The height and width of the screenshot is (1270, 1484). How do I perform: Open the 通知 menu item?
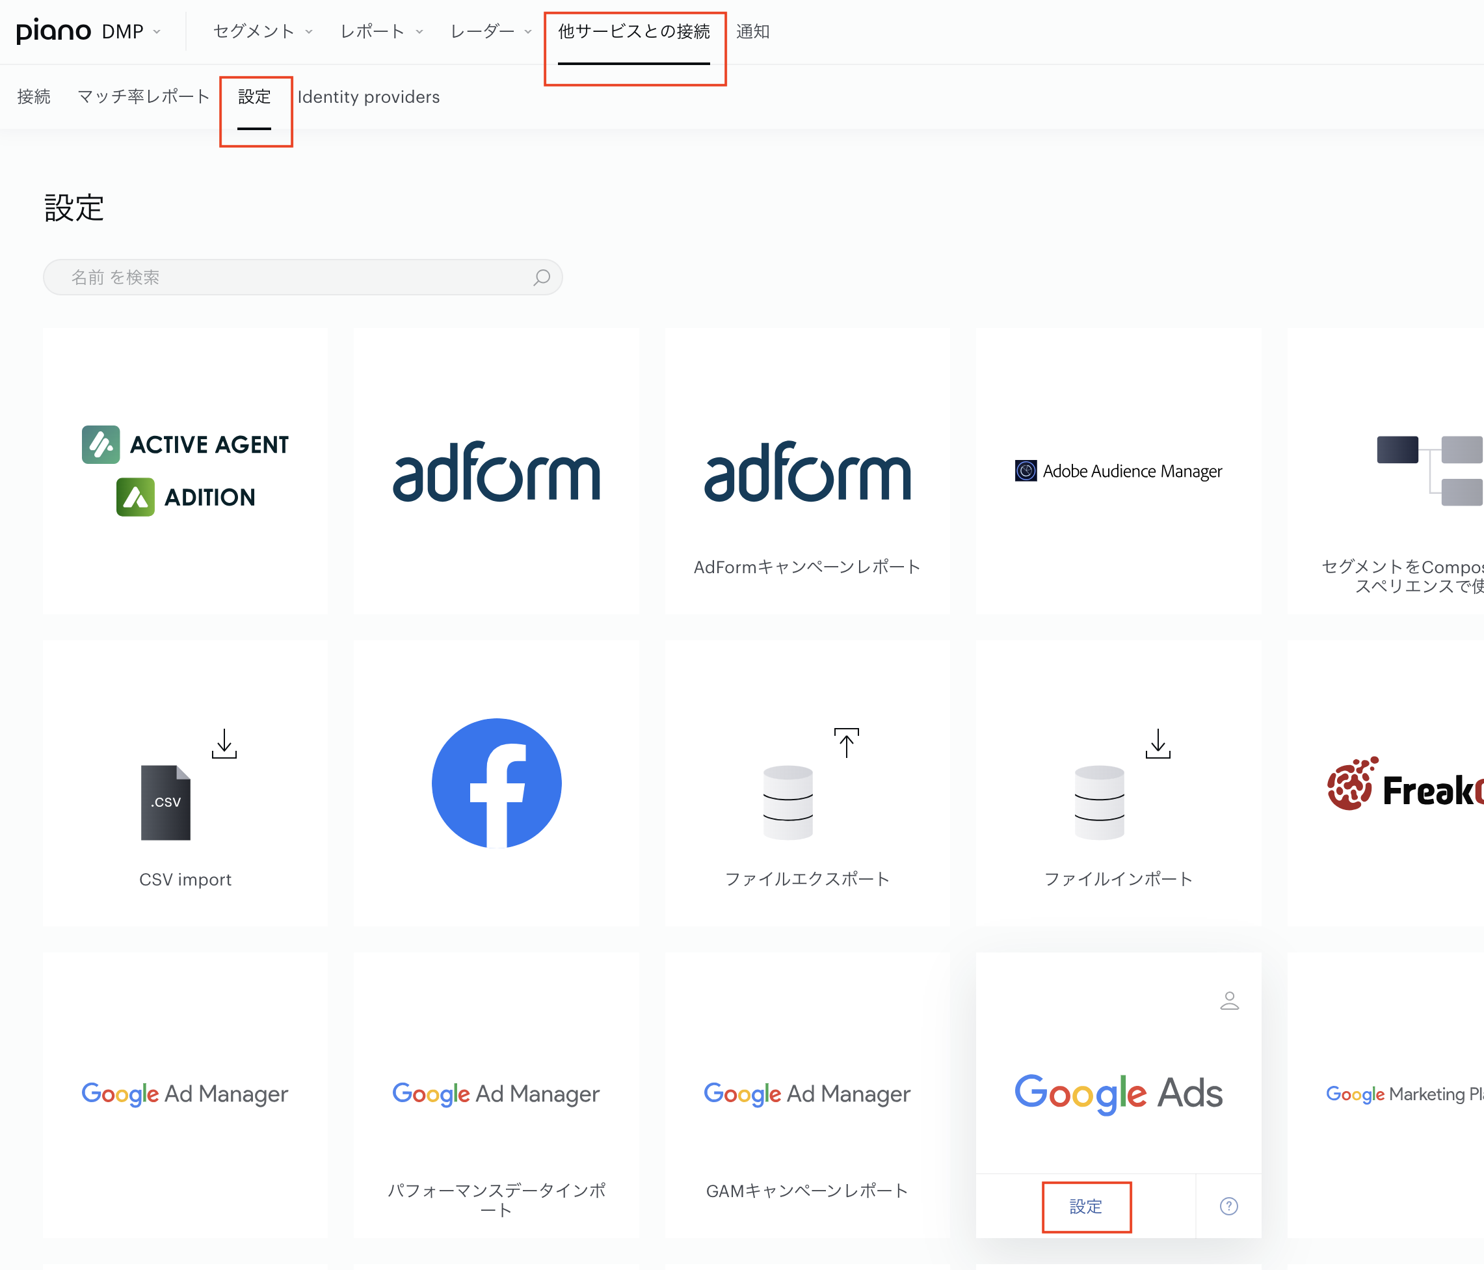click(x=753, y=31)
